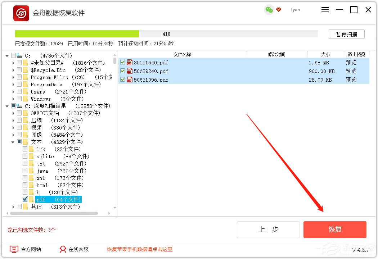Open the WeChat icon in the title bar
Viewport: 378px width, 259px height.
pos(269,10)
